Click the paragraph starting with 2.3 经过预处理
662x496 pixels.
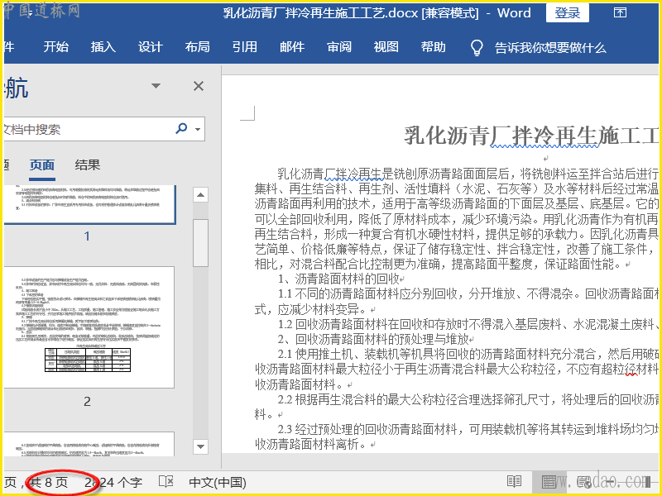pyautogui.click(x=457, y=436)
